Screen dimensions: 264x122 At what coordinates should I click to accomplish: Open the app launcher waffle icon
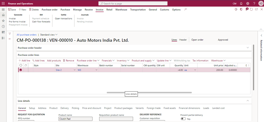pyautogui.click(x=3, y=4)
